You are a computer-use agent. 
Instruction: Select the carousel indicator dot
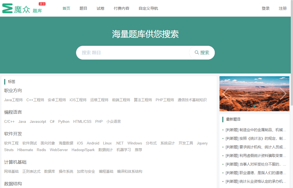pos(254,106)
